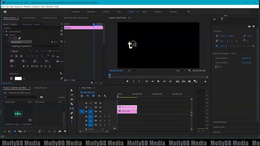Add marker in the timeline panel
This screenshot has height=146, width=260.
pos(99,96)
